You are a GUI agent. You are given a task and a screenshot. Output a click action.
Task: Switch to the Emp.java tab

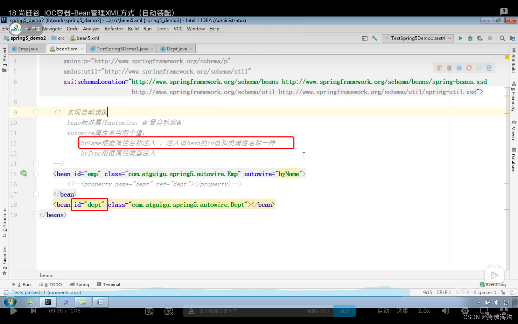pos(28,49)
